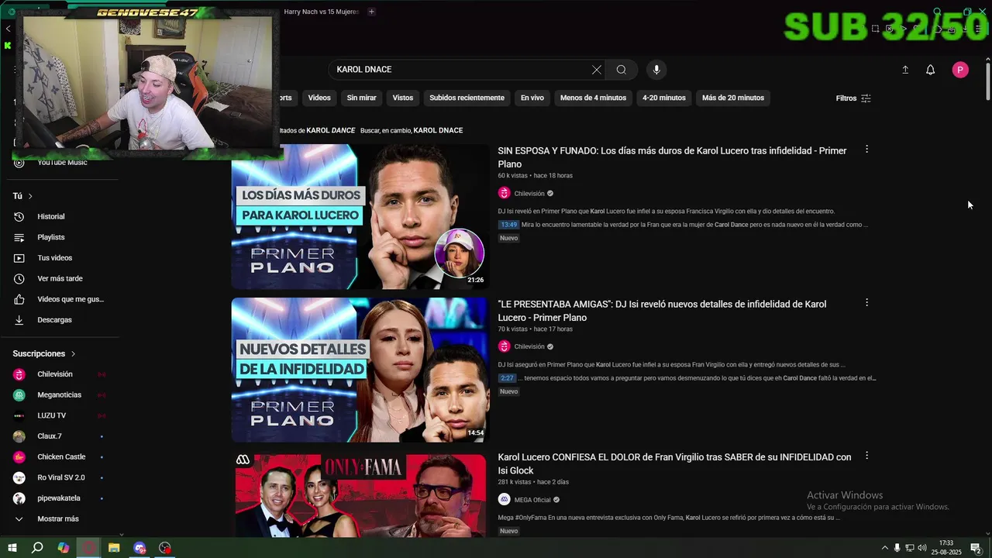Open Chilevisión channel under first video

tap(529, 194)
